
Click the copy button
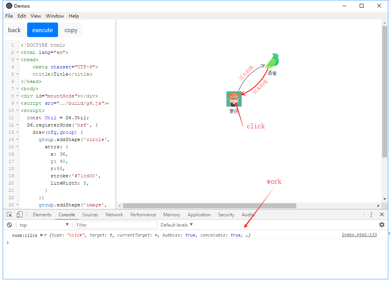click(71, 29)
